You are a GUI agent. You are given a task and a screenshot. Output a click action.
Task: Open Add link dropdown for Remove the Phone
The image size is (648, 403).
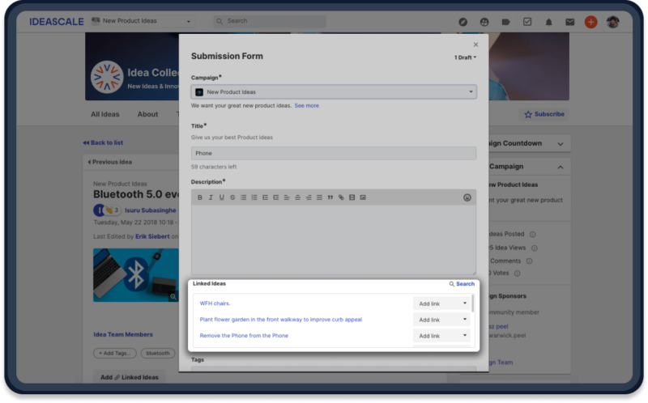point(441,336)
